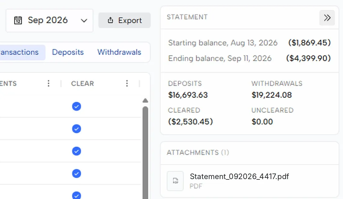Click the ATTACHMENTS (1) heading

coord(198,152)
